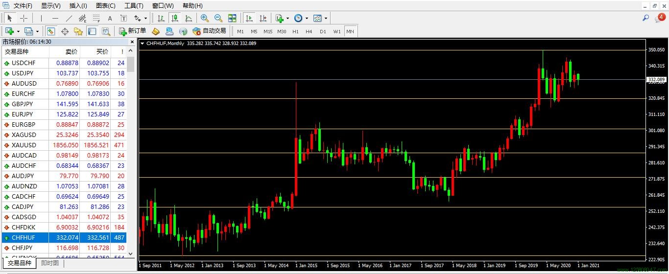Select the Crosshair tool
The image size is (669, 274).
[24, 18]
